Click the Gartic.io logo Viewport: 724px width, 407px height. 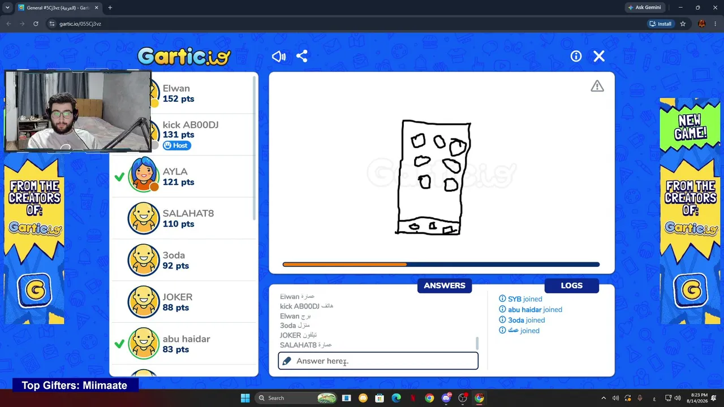[x=184, y=56]
